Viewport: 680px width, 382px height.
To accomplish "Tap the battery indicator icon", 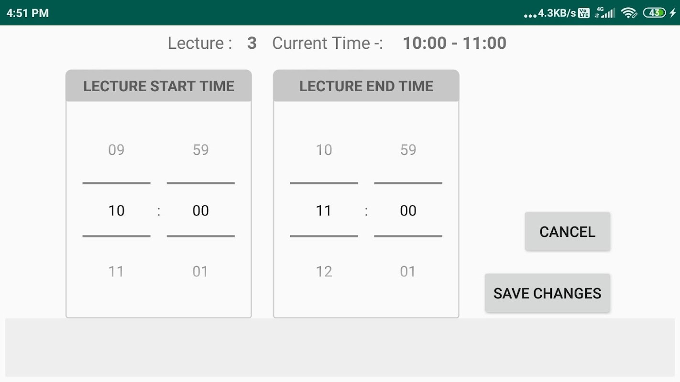I will tap(655, 13).
